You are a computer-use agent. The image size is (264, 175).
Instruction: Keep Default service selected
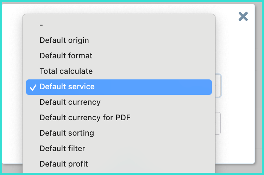(67, 87)
